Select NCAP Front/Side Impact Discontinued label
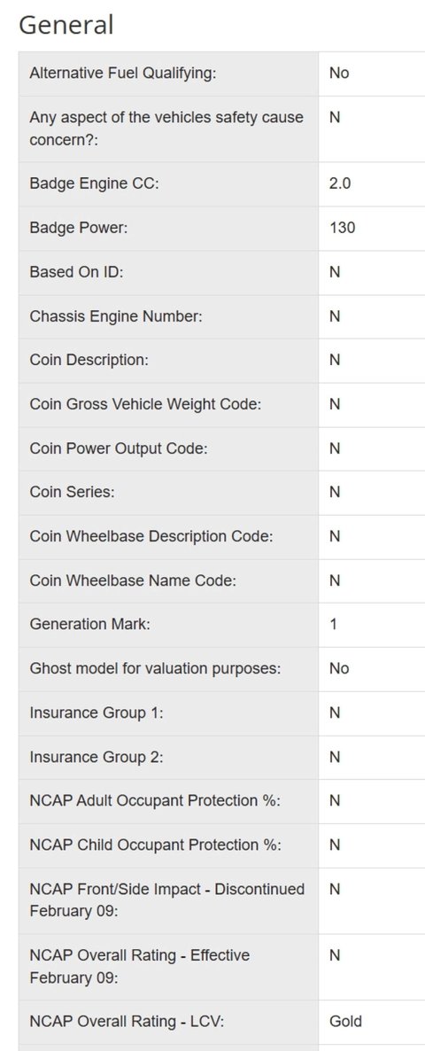The height and width of the screenshot is (1051, 425). (167, 900)
